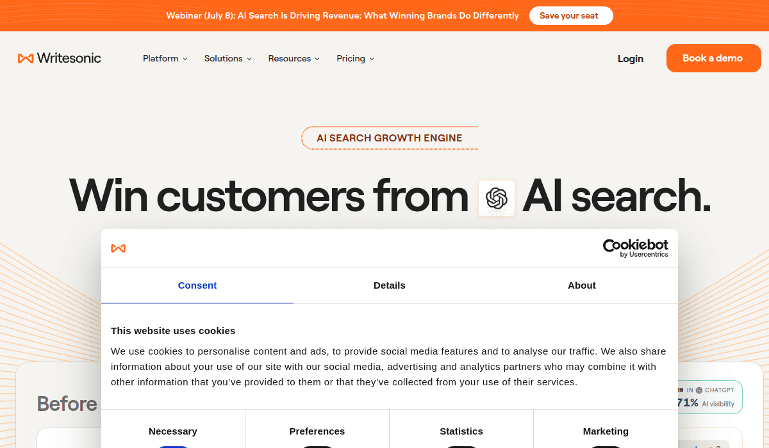Open the Resources dropdown menu
The image size is (769, 448).
pyautogui.click(x=294, y=58)
